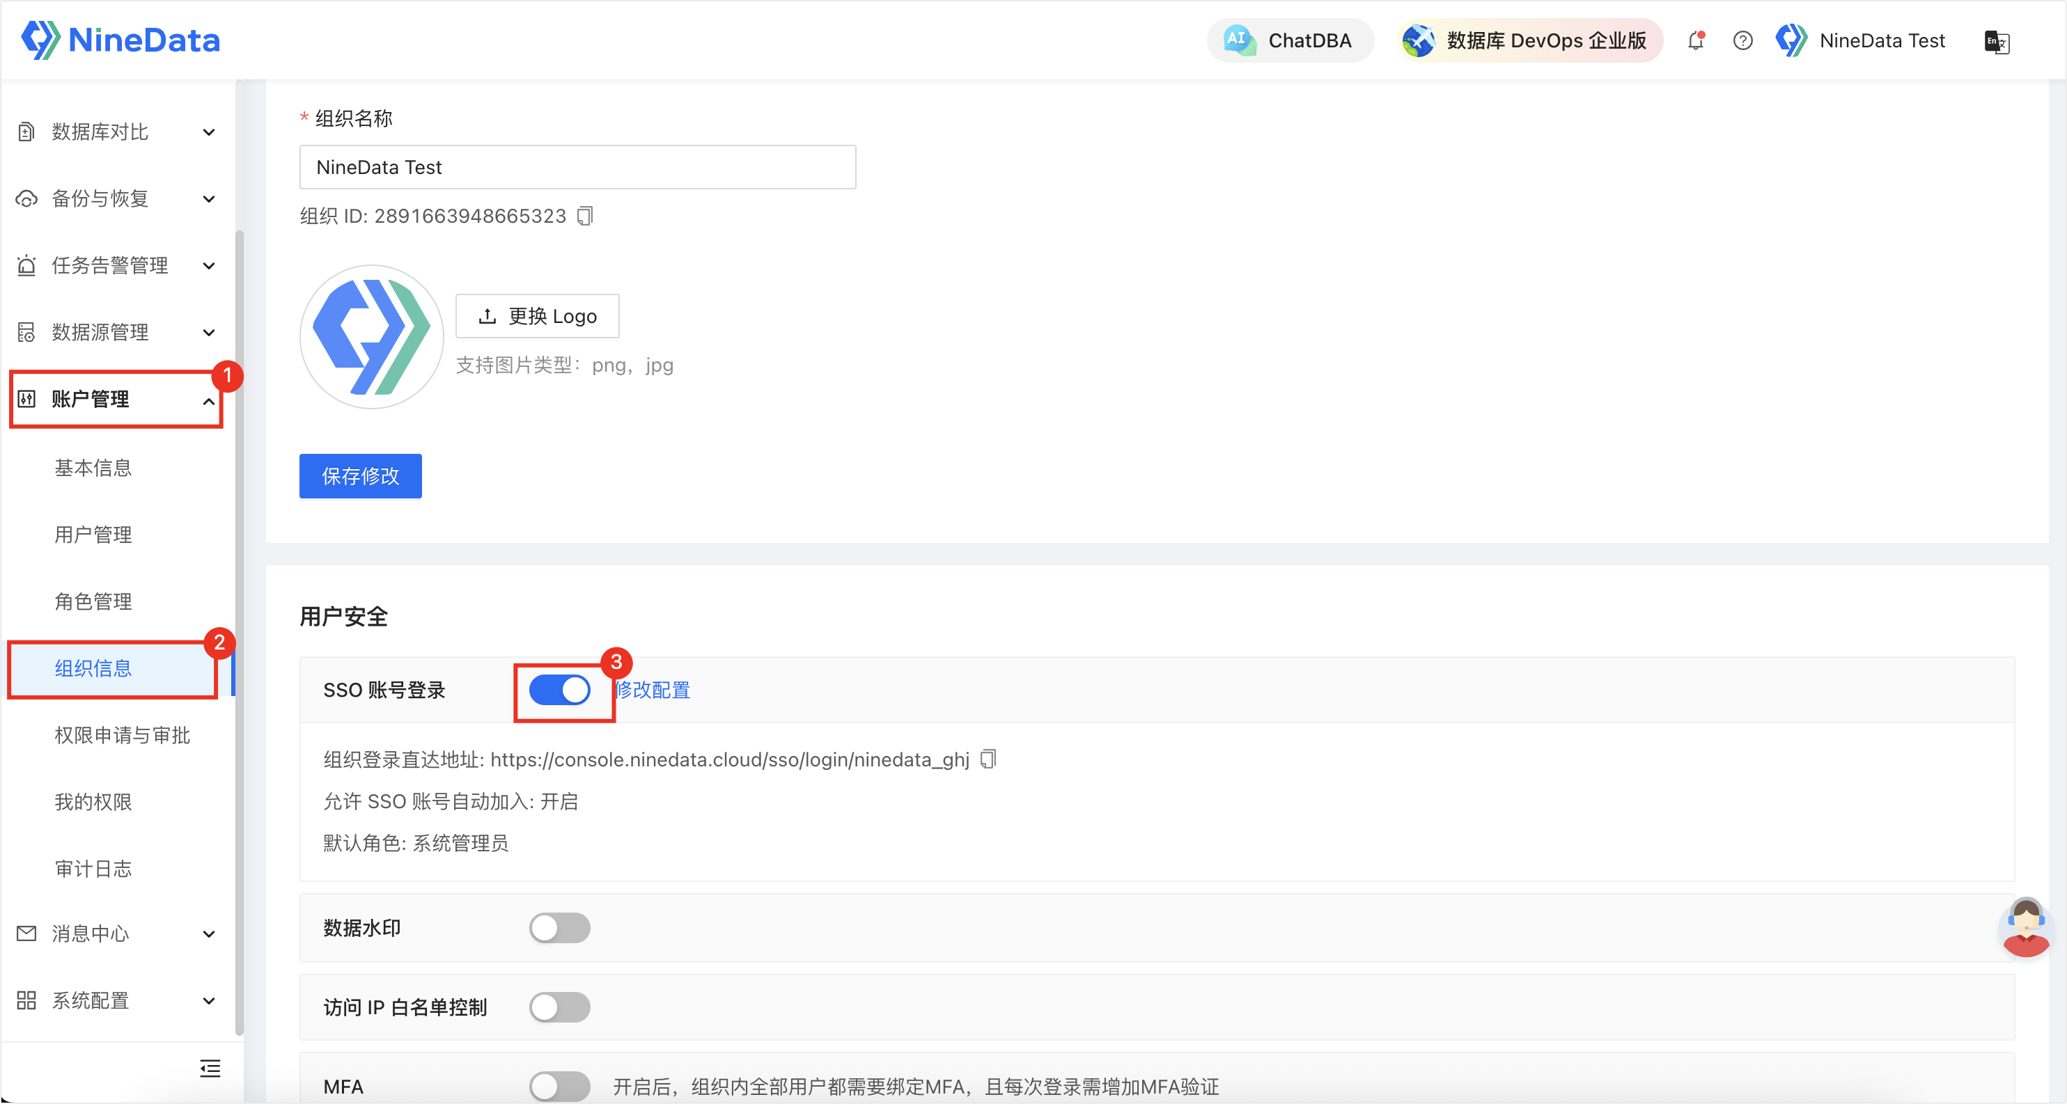Click the 修改配置 link
This screenshot has width=2067, height=1104.
coord(653,690)
